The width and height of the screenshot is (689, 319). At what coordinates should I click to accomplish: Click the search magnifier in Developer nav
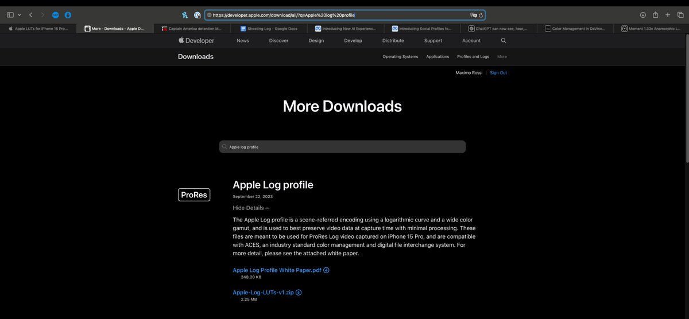504,41
